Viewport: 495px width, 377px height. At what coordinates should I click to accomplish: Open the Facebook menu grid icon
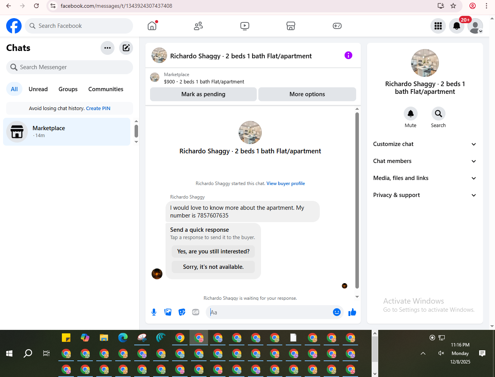point(438,26)
